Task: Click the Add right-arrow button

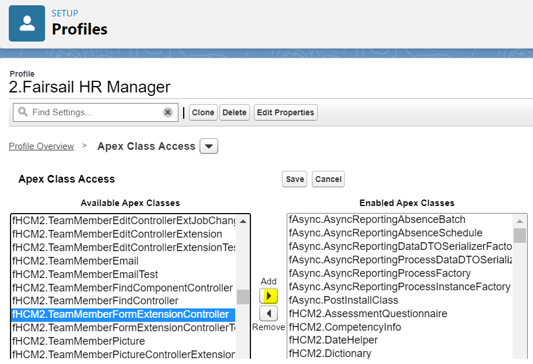Action: [268, 296]
